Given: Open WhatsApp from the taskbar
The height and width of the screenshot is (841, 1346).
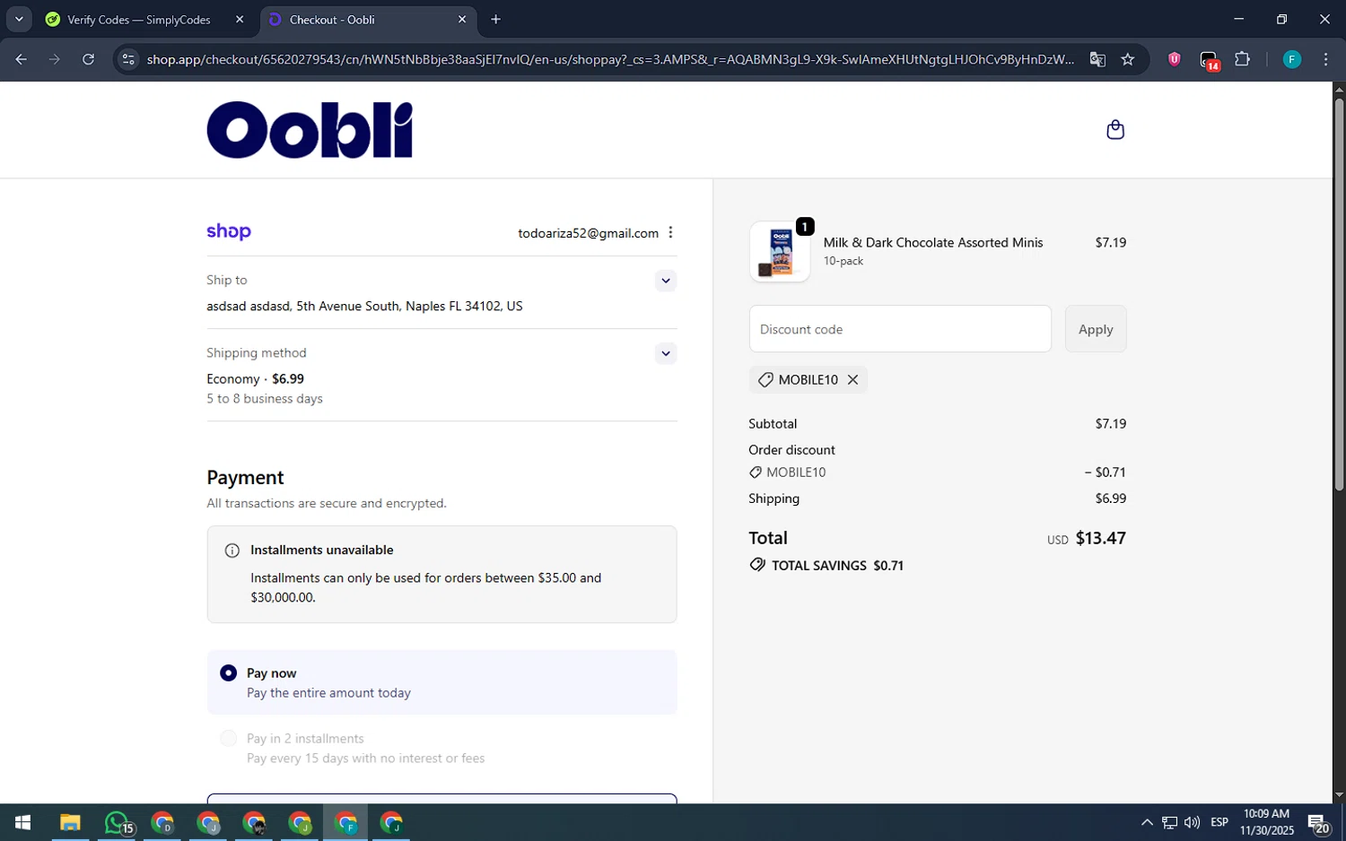Looking at the screenshot, I should (x=118, y=822).
